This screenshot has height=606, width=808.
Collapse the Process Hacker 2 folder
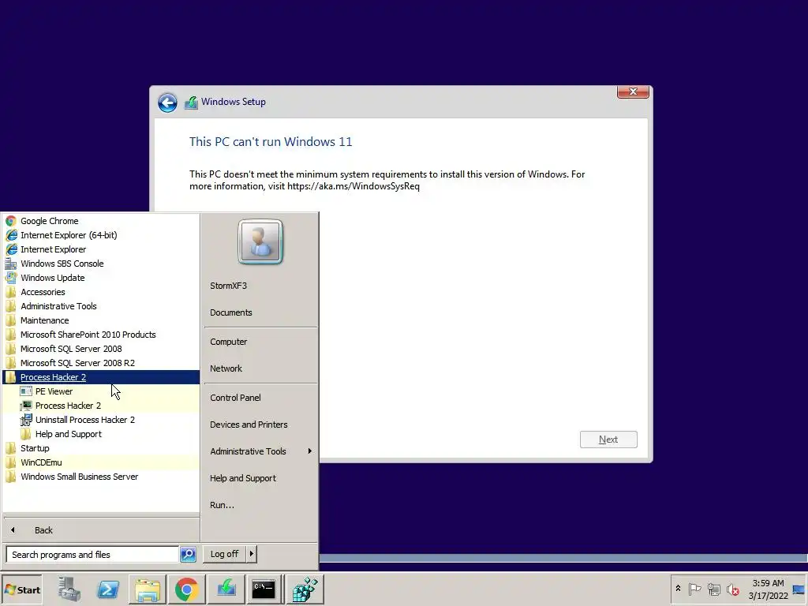click(x=101, y=377)
